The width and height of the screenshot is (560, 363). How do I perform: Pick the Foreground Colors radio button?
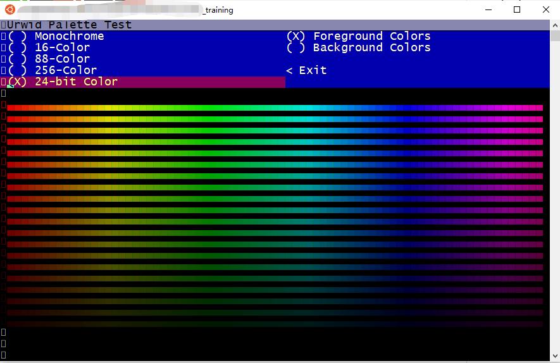358,36
